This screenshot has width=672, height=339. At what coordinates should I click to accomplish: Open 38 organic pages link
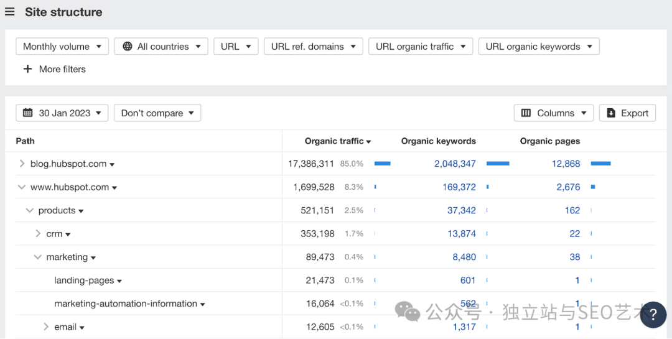click(575, 257)
